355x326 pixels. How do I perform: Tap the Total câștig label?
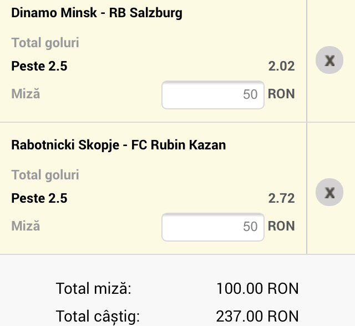click(98, 317)
